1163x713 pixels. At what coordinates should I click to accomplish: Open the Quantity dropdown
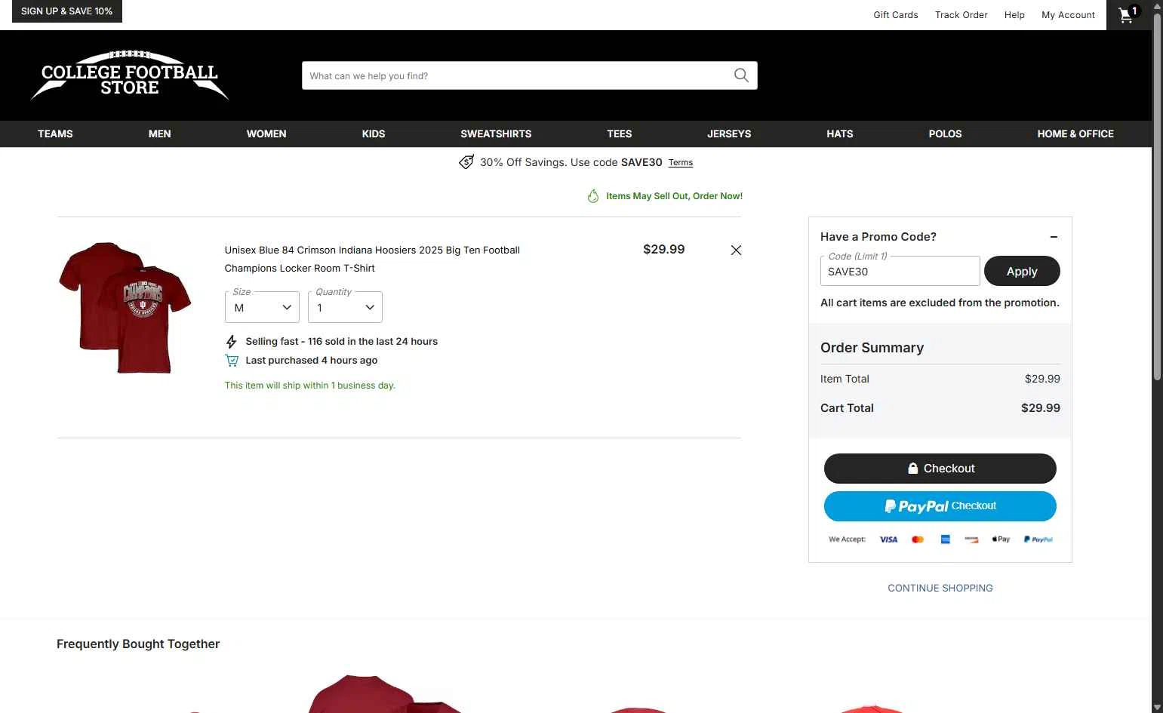pyautogui.click(x=345, y=307)
